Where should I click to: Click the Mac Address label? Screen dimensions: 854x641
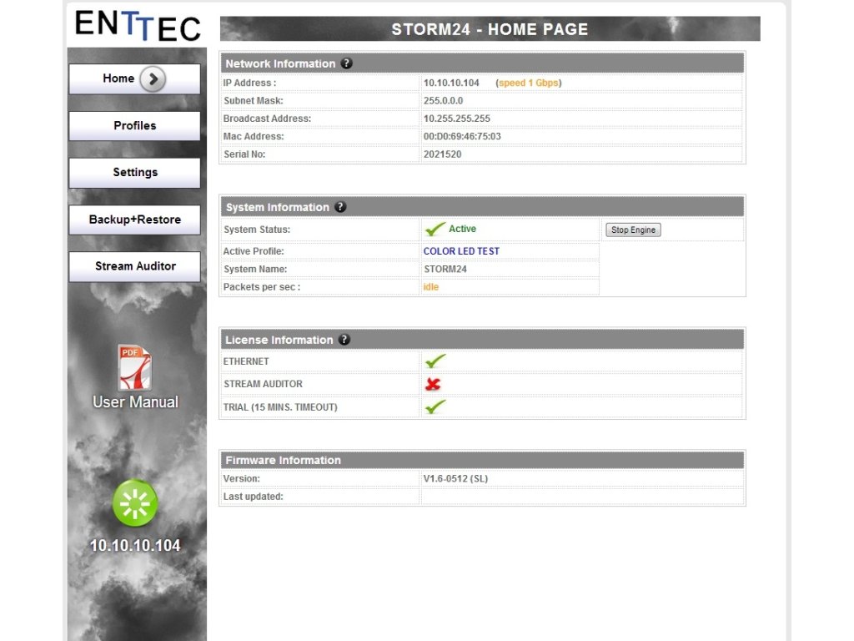254,136
